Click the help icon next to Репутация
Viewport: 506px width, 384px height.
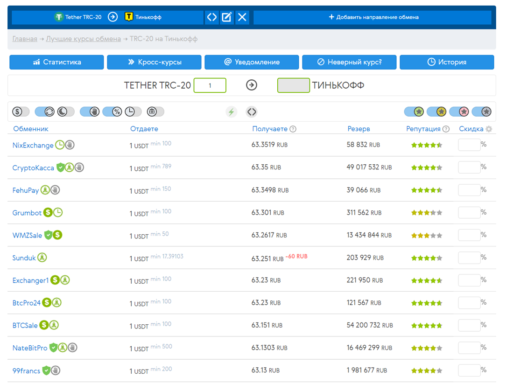(x=446, y=129)
